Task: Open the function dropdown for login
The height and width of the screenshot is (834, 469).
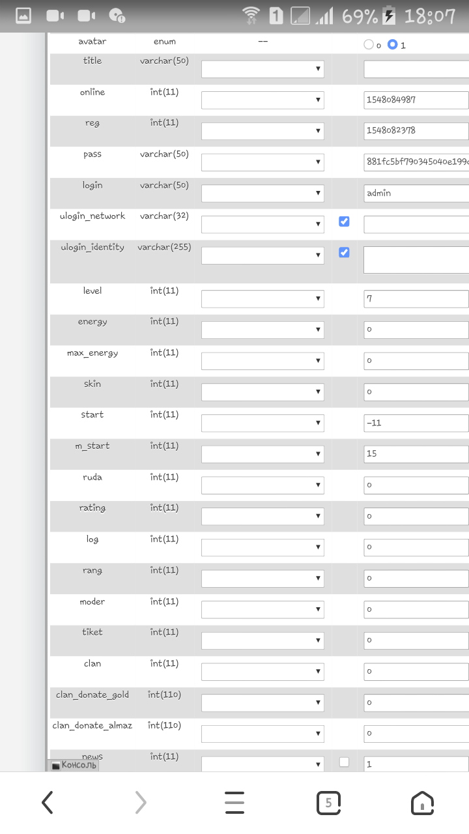Action: (x=263, y=194)
